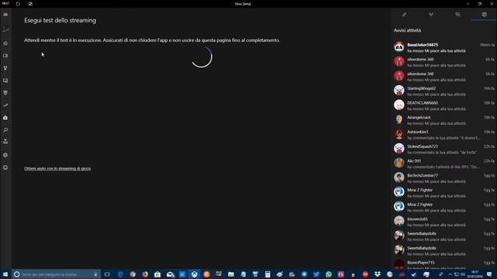Open the Feedback smiley in sidebar
Image resolution: width=497 pixels, height=279 pixels.
click(5, 167)
